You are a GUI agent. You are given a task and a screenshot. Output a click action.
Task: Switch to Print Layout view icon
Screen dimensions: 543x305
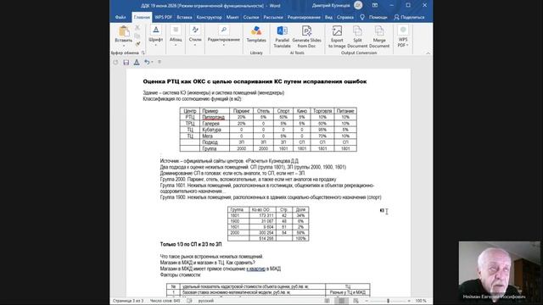point(341,301)
